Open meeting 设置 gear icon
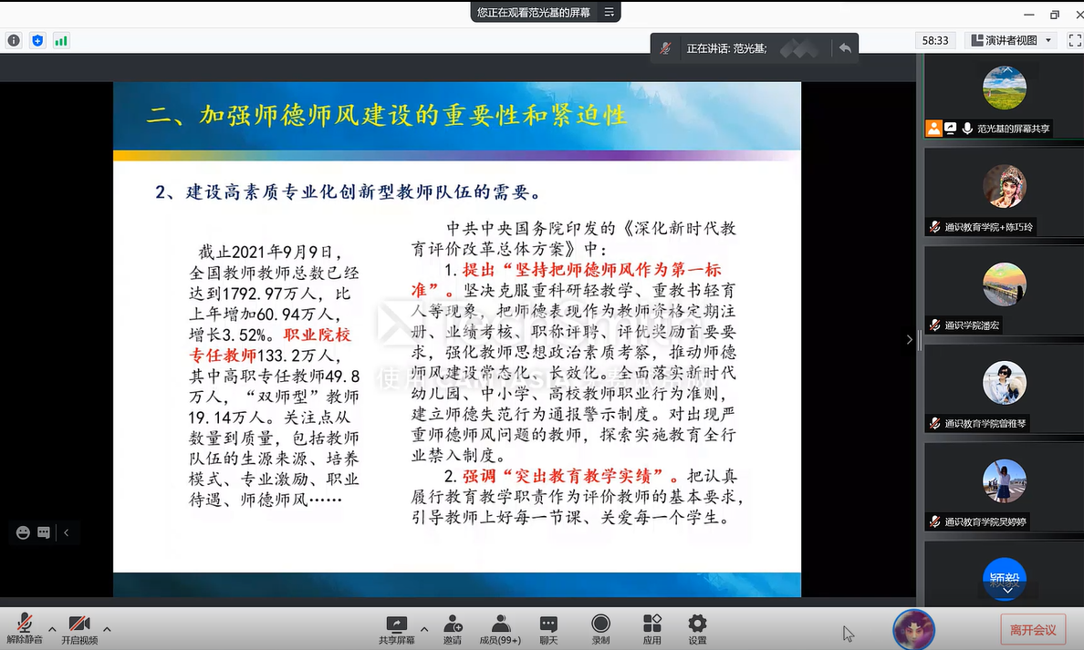This screenshot has height=650, width=1084. (697, 628)
